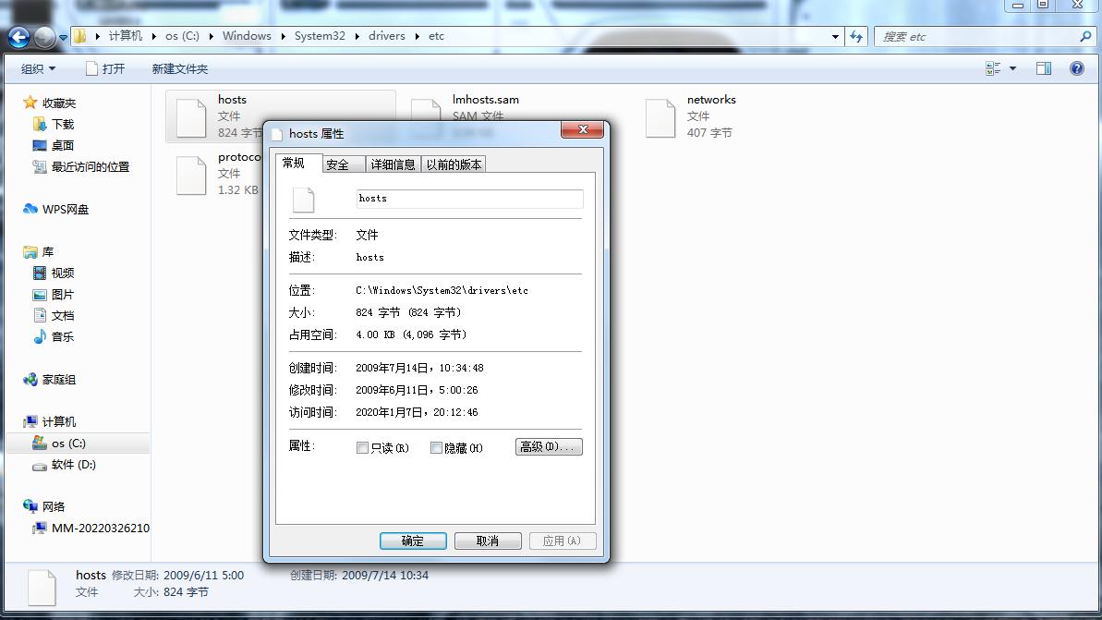Toggle the preview pane icon
Viewport: 1102px width, 620px height.
1043,67
